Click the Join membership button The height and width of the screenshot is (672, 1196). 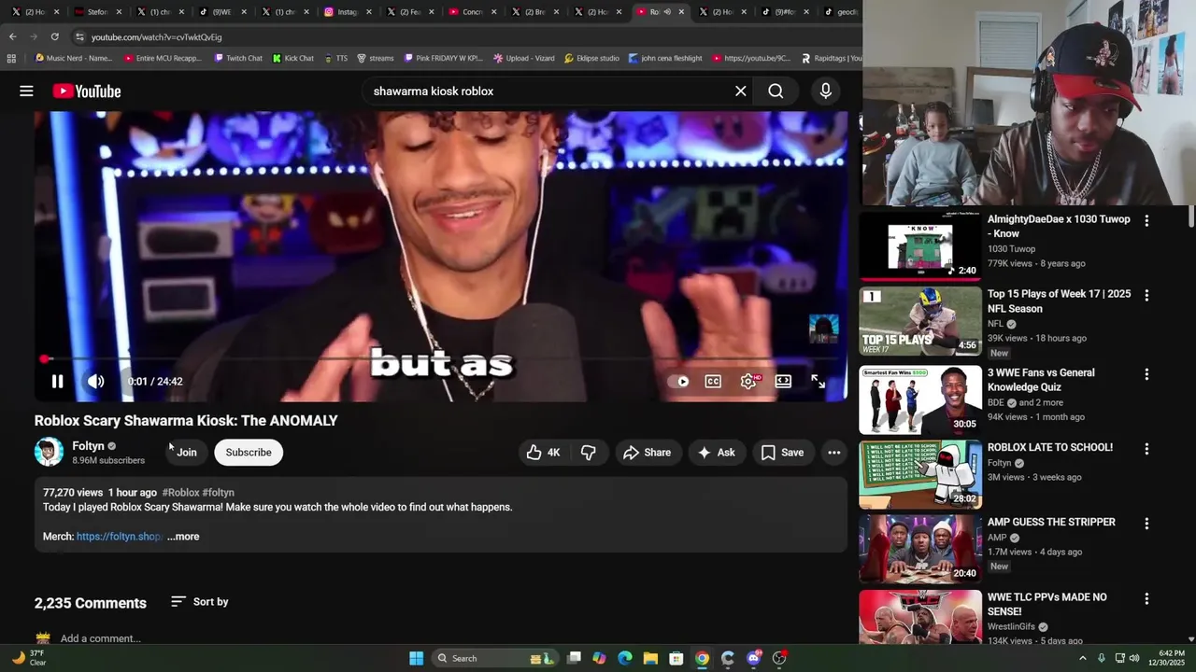click(x=187, y=452)
